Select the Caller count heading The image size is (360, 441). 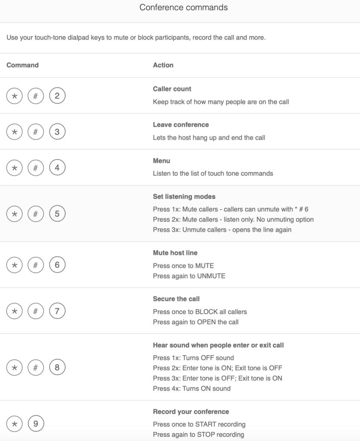172,89
